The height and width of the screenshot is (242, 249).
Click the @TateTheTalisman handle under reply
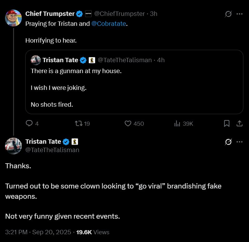pyautogui.click(x=52, y=150)
